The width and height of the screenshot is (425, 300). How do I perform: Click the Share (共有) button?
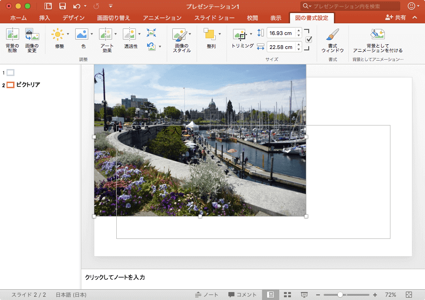tap(396, 18)
